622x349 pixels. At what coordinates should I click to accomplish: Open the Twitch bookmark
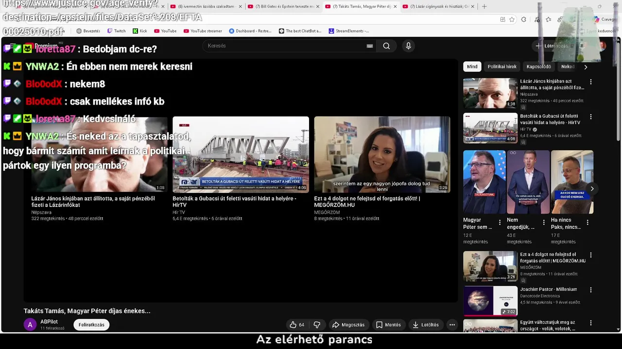116,31
